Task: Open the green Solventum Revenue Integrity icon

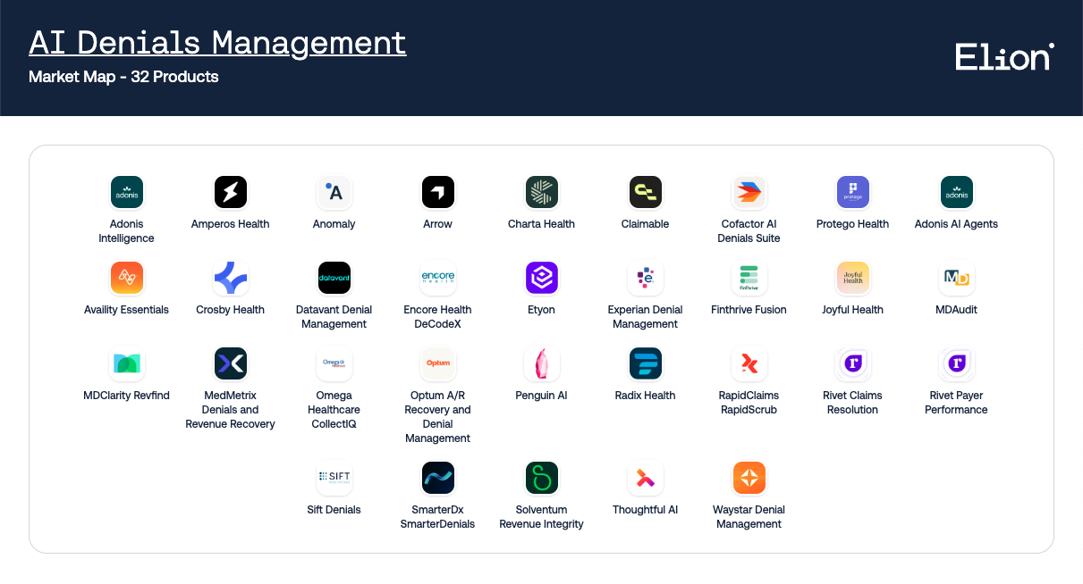Action: [541, 478]
